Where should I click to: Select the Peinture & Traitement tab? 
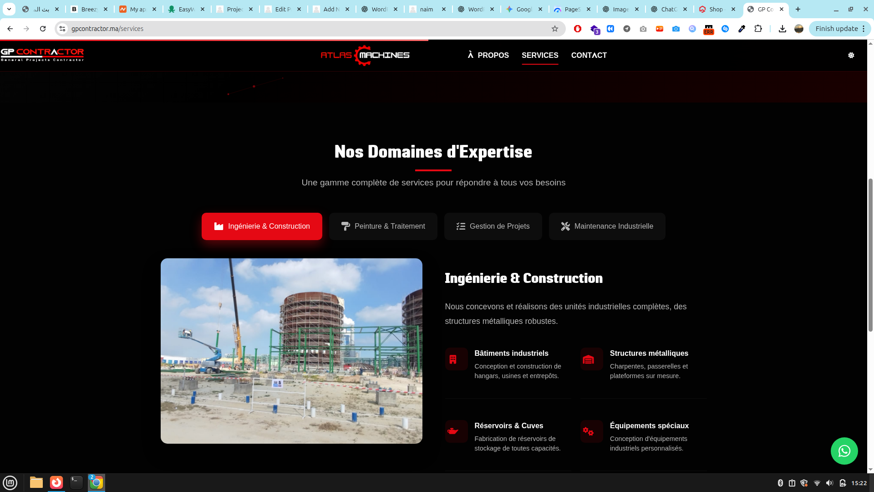(383, 226)
